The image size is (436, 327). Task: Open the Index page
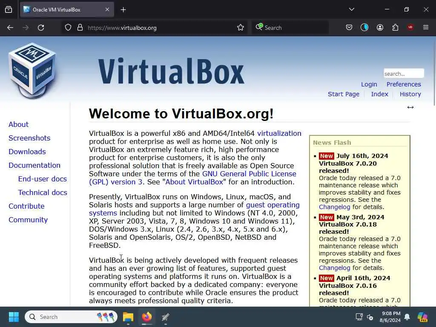click(379, 94)
